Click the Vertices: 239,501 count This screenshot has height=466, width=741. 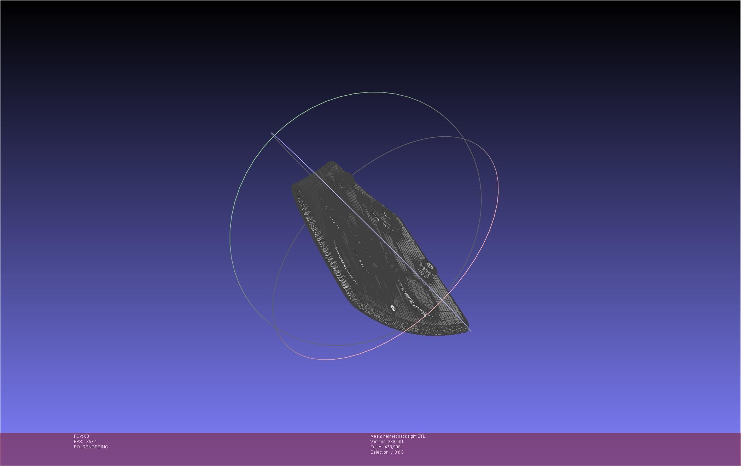[x=387, y=442]
